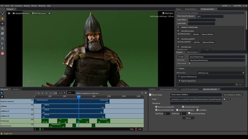The width and height of the screenshot is (248, 139).
Task: Select the scale tool in left toolbar
Action: [2, 34]
